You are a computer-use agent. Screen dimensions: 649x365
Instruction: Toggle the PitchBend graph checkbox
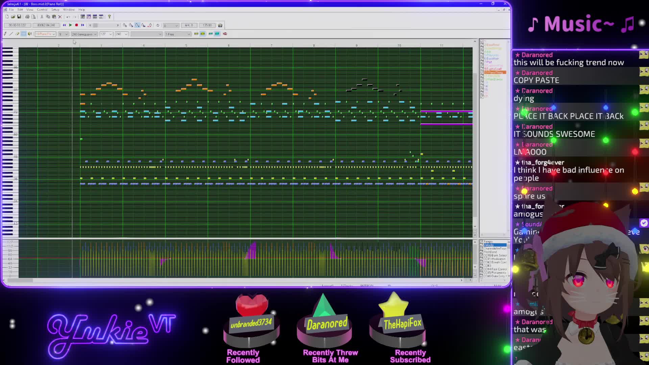point(481,252)
